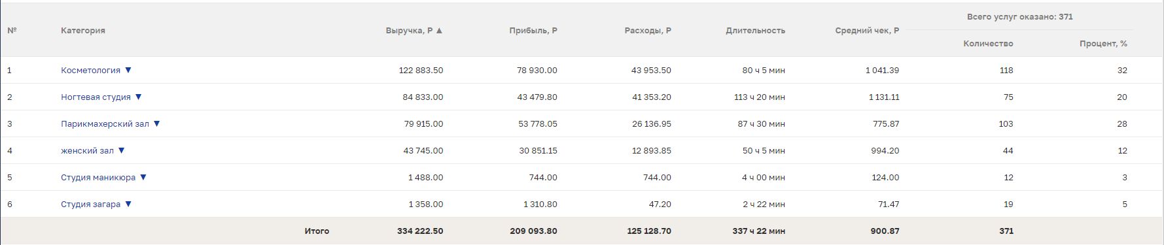Expand the Студия маникюра category arrow
The image size is (1164, 245).
pos(143,177)
